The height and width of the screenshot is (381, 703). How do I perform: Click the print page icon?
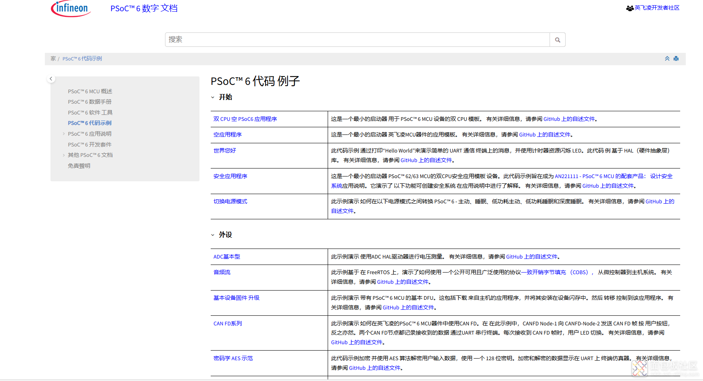[x=676, y=58]
